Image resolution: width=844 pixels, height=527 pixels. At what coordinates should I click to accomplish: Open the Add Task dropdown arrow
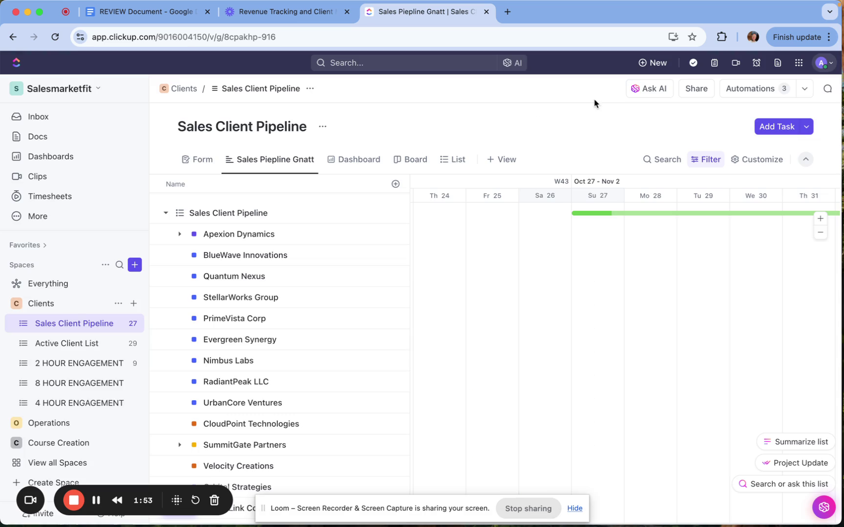[x=806, y=127]
